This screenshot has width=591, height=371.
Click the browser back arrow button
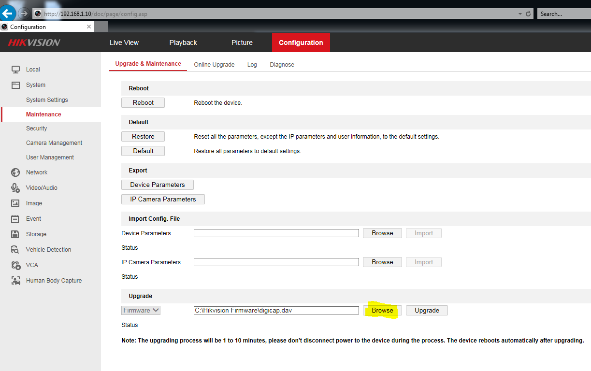(x=8, y=13)
